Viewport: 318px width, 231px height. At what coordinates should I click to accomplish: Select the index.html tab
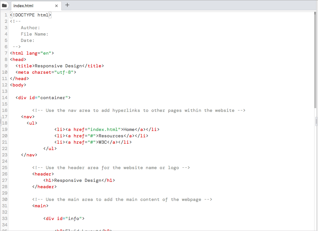point(32,5)
